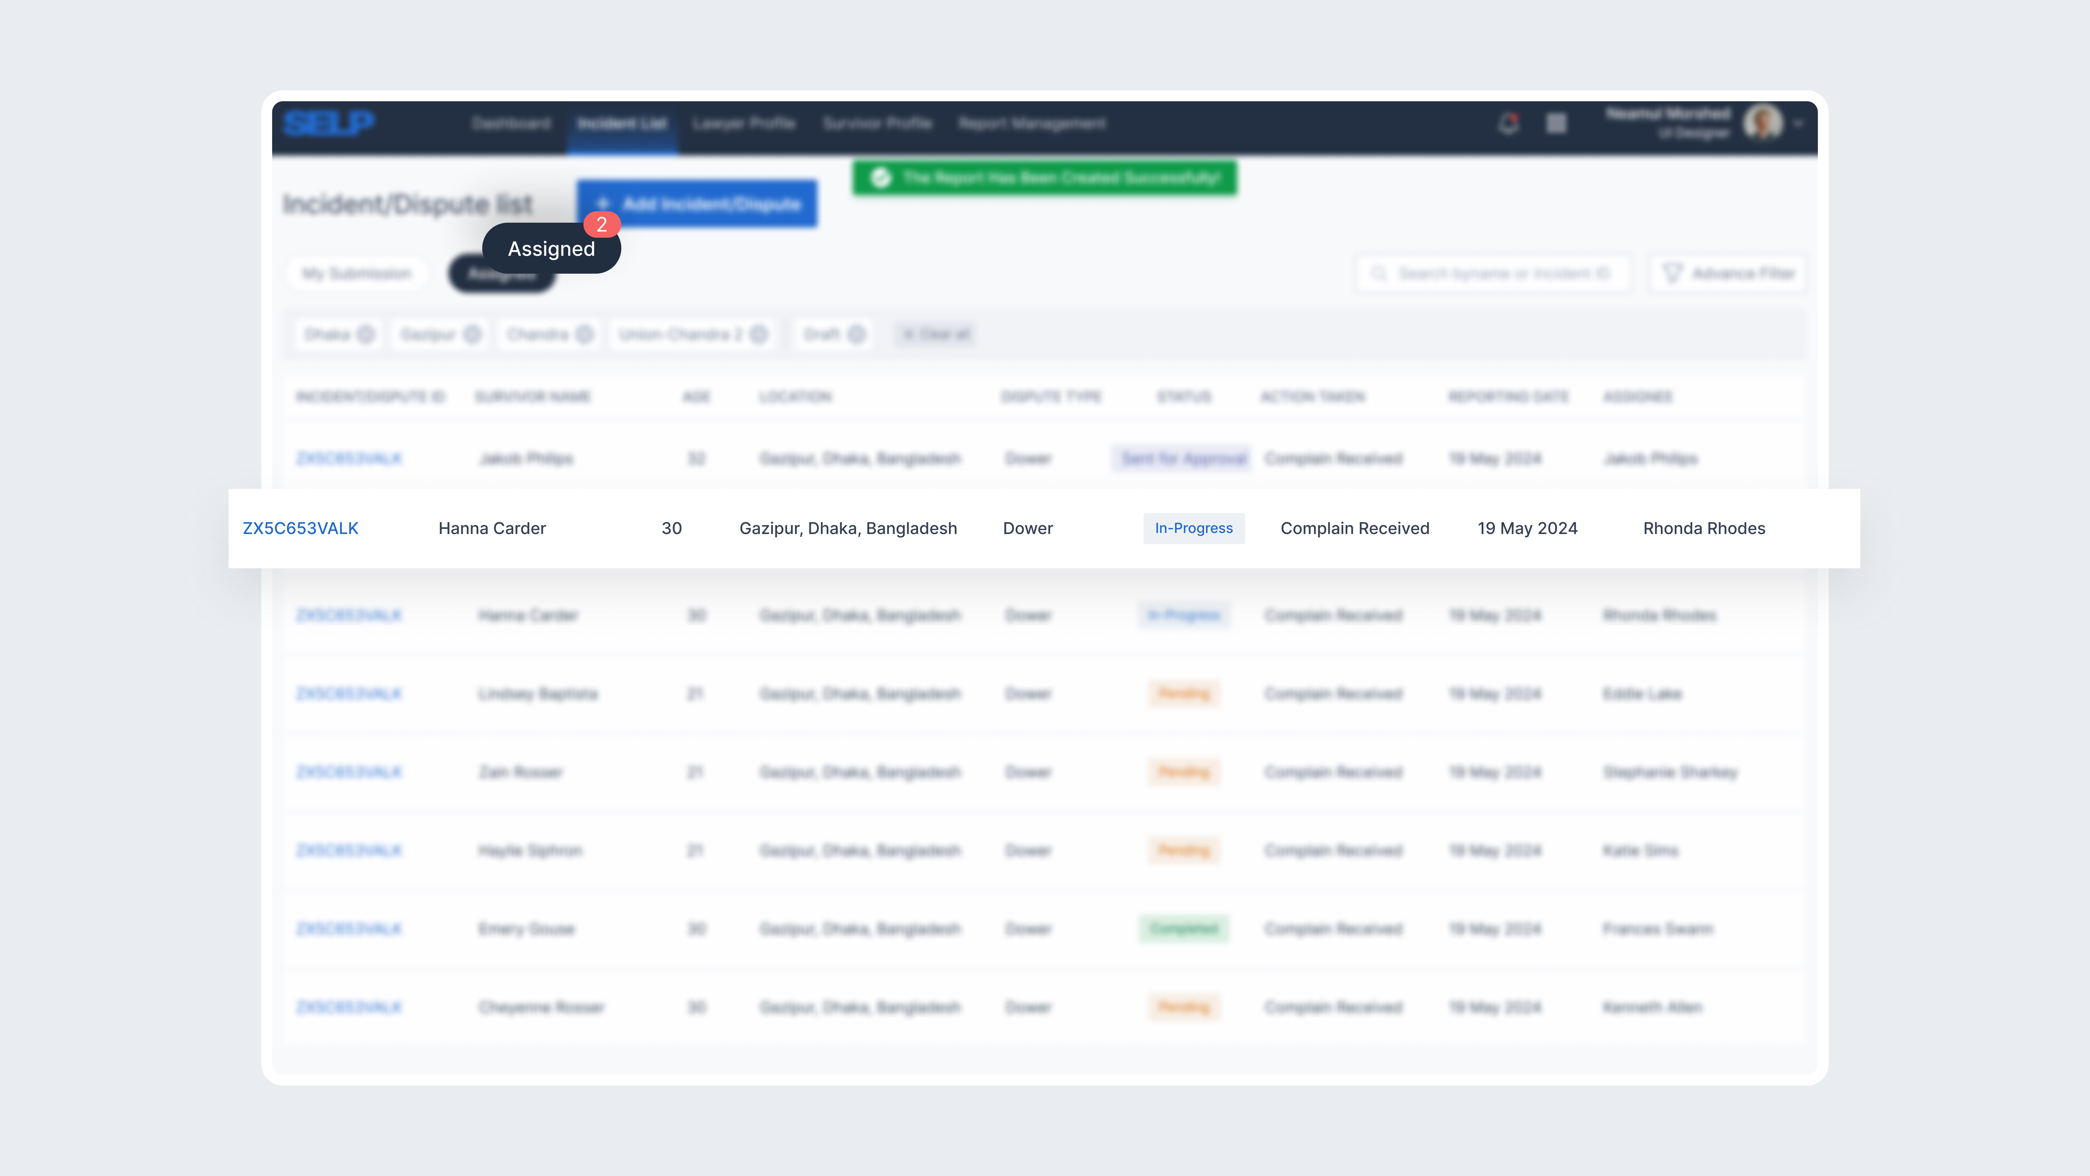Image resolution: width=2090 pixels, height=1176 pixels.
Task: Click the SELP logo
Action: click(x=328, y=123)
